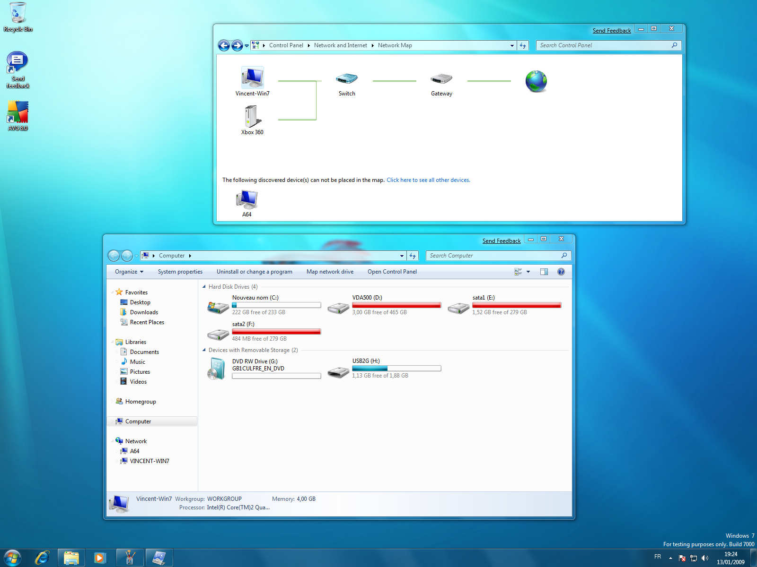
Task: Open recent pages dropdown in Network Map
Action: coord(246,46)
